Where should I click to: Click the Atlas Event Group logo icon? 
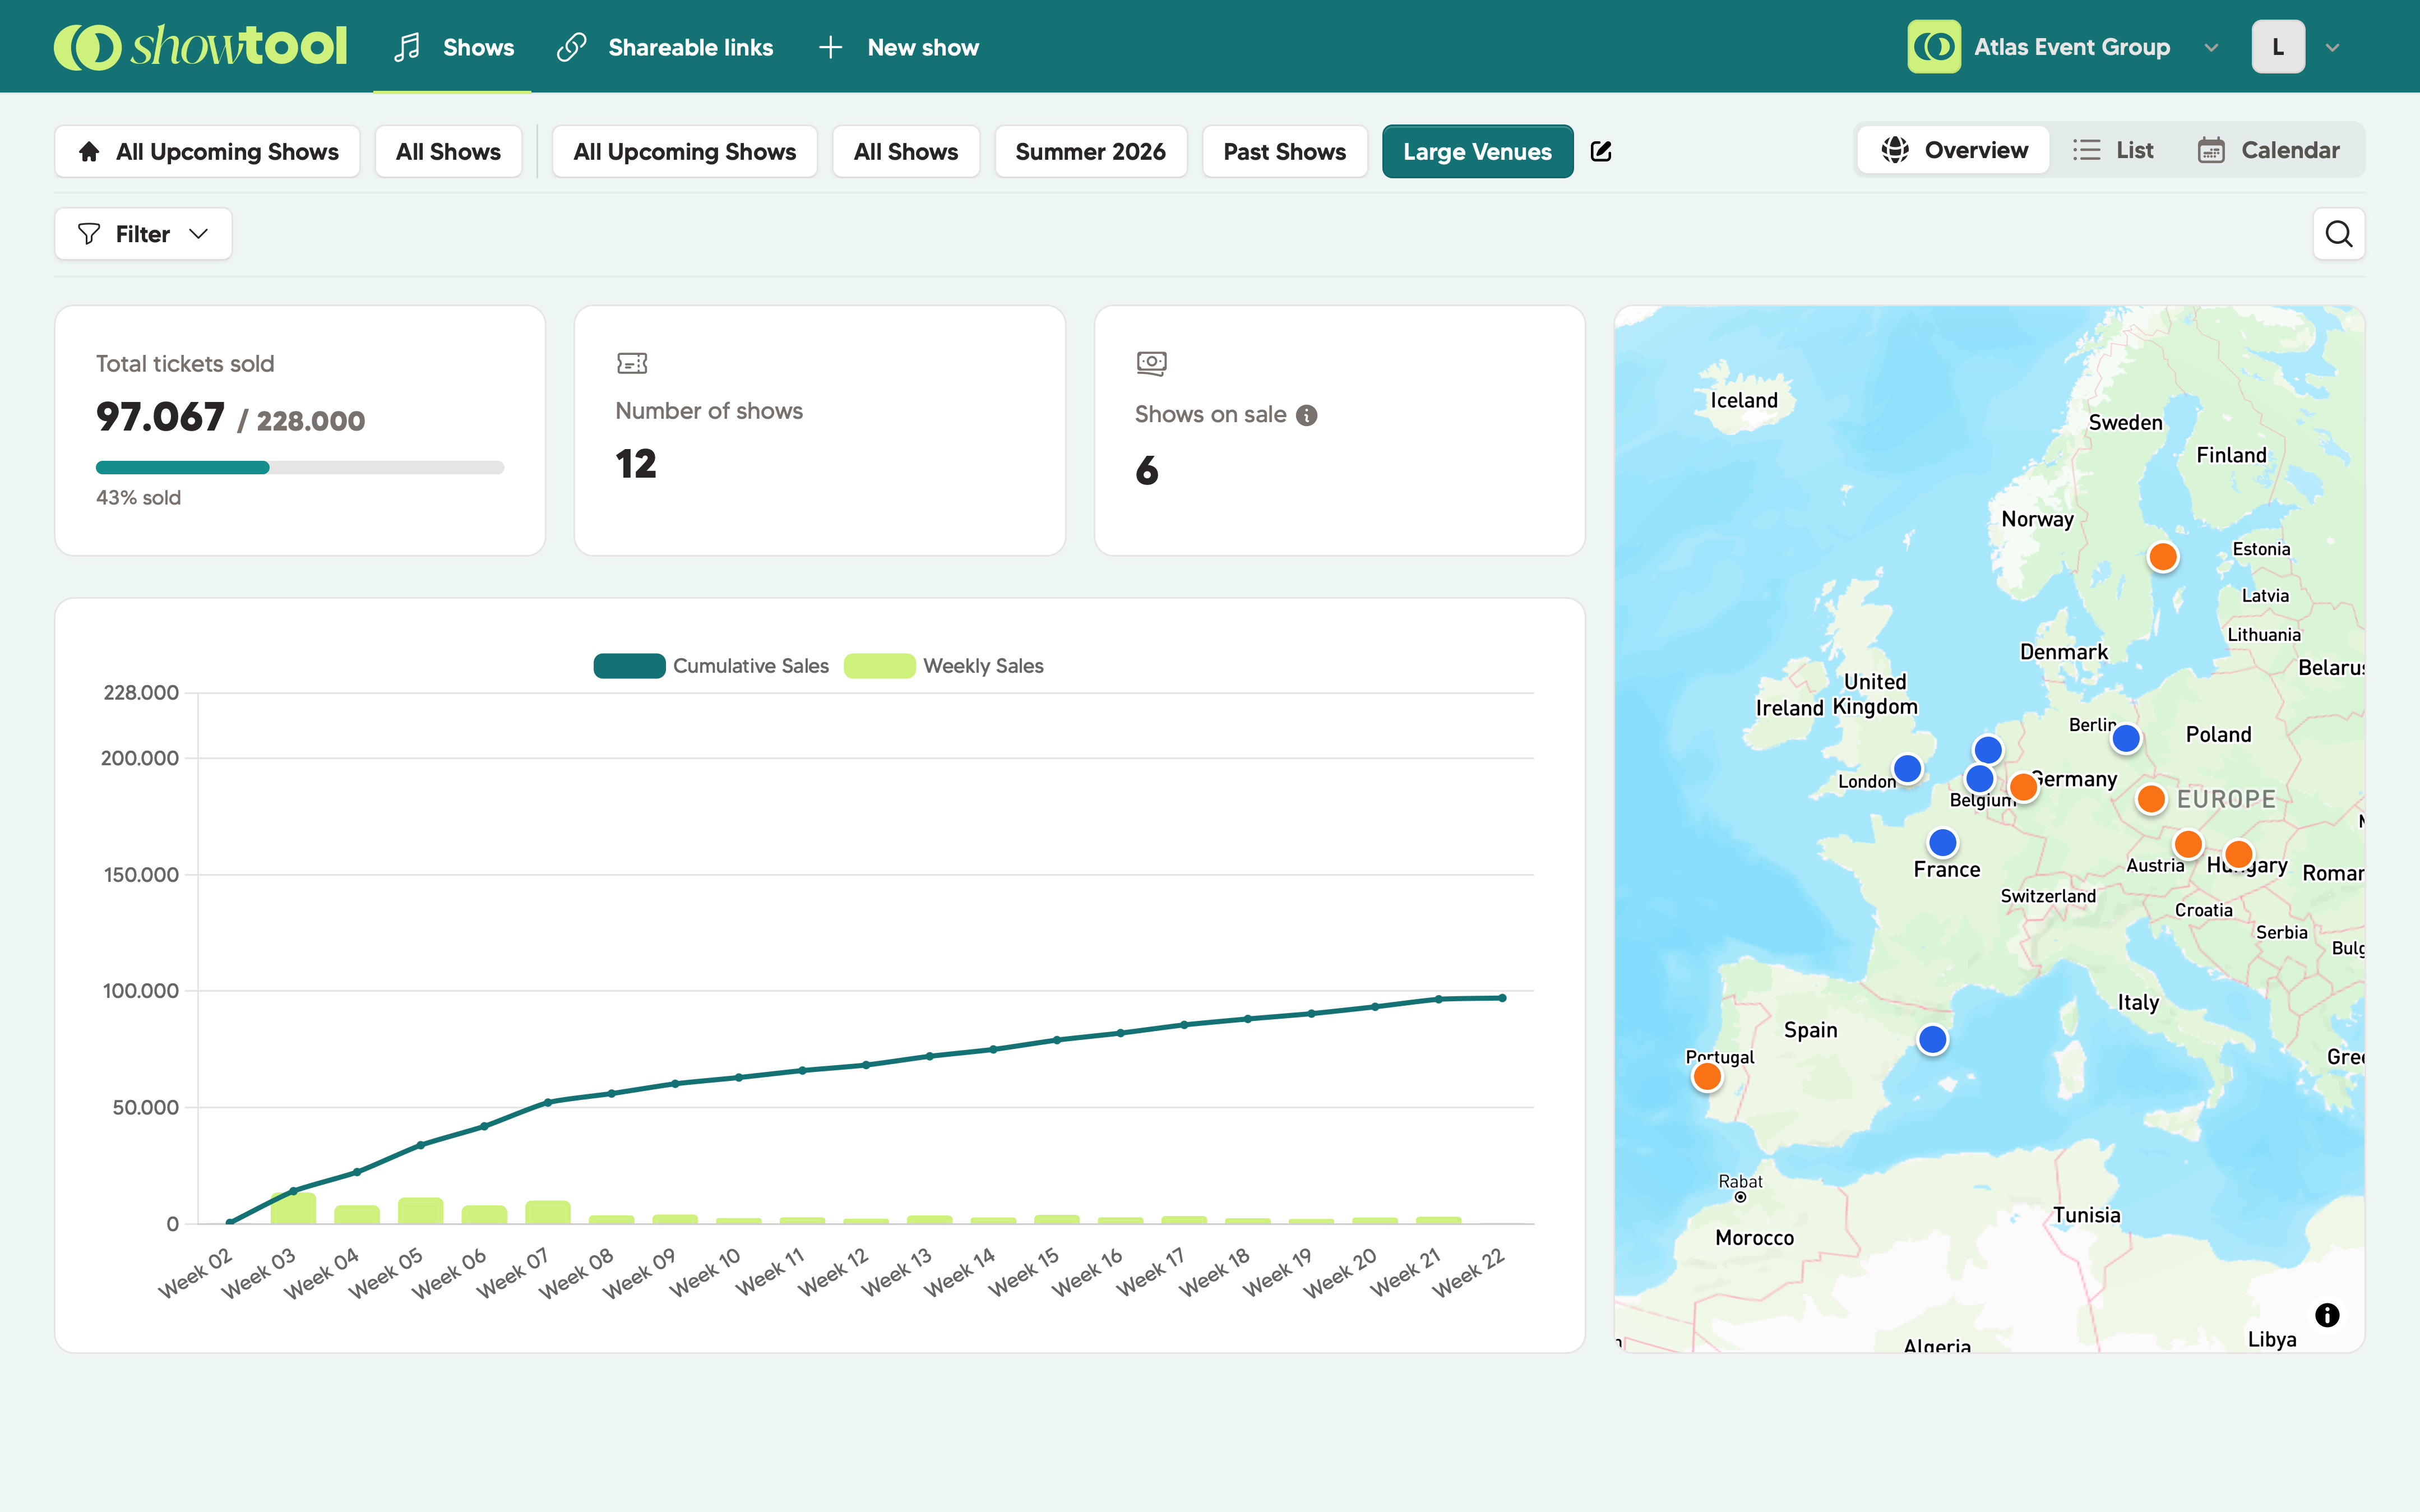click(x=1933, y=47)
